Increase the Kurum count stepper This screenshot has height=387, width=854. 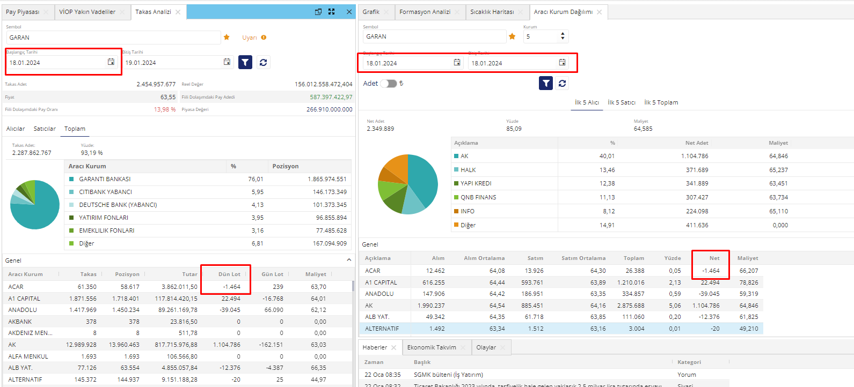(x=563, y=34)
